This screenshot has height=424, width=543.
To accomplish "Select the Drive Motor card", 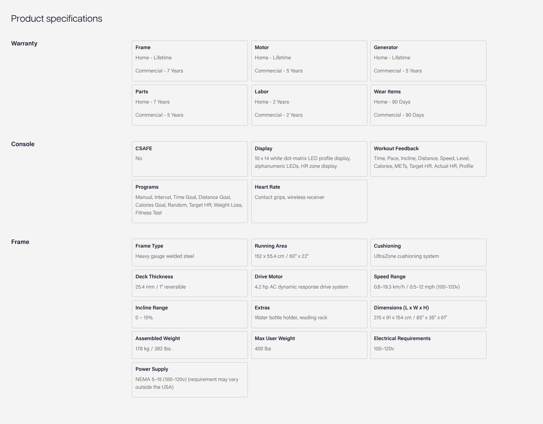I will pyautogui.click(x=309, y=283).
